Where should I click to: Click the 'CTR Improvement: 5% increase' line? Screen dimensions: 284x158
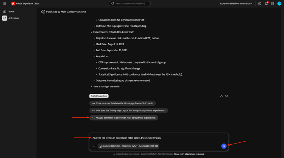click(x=132, y=62)
